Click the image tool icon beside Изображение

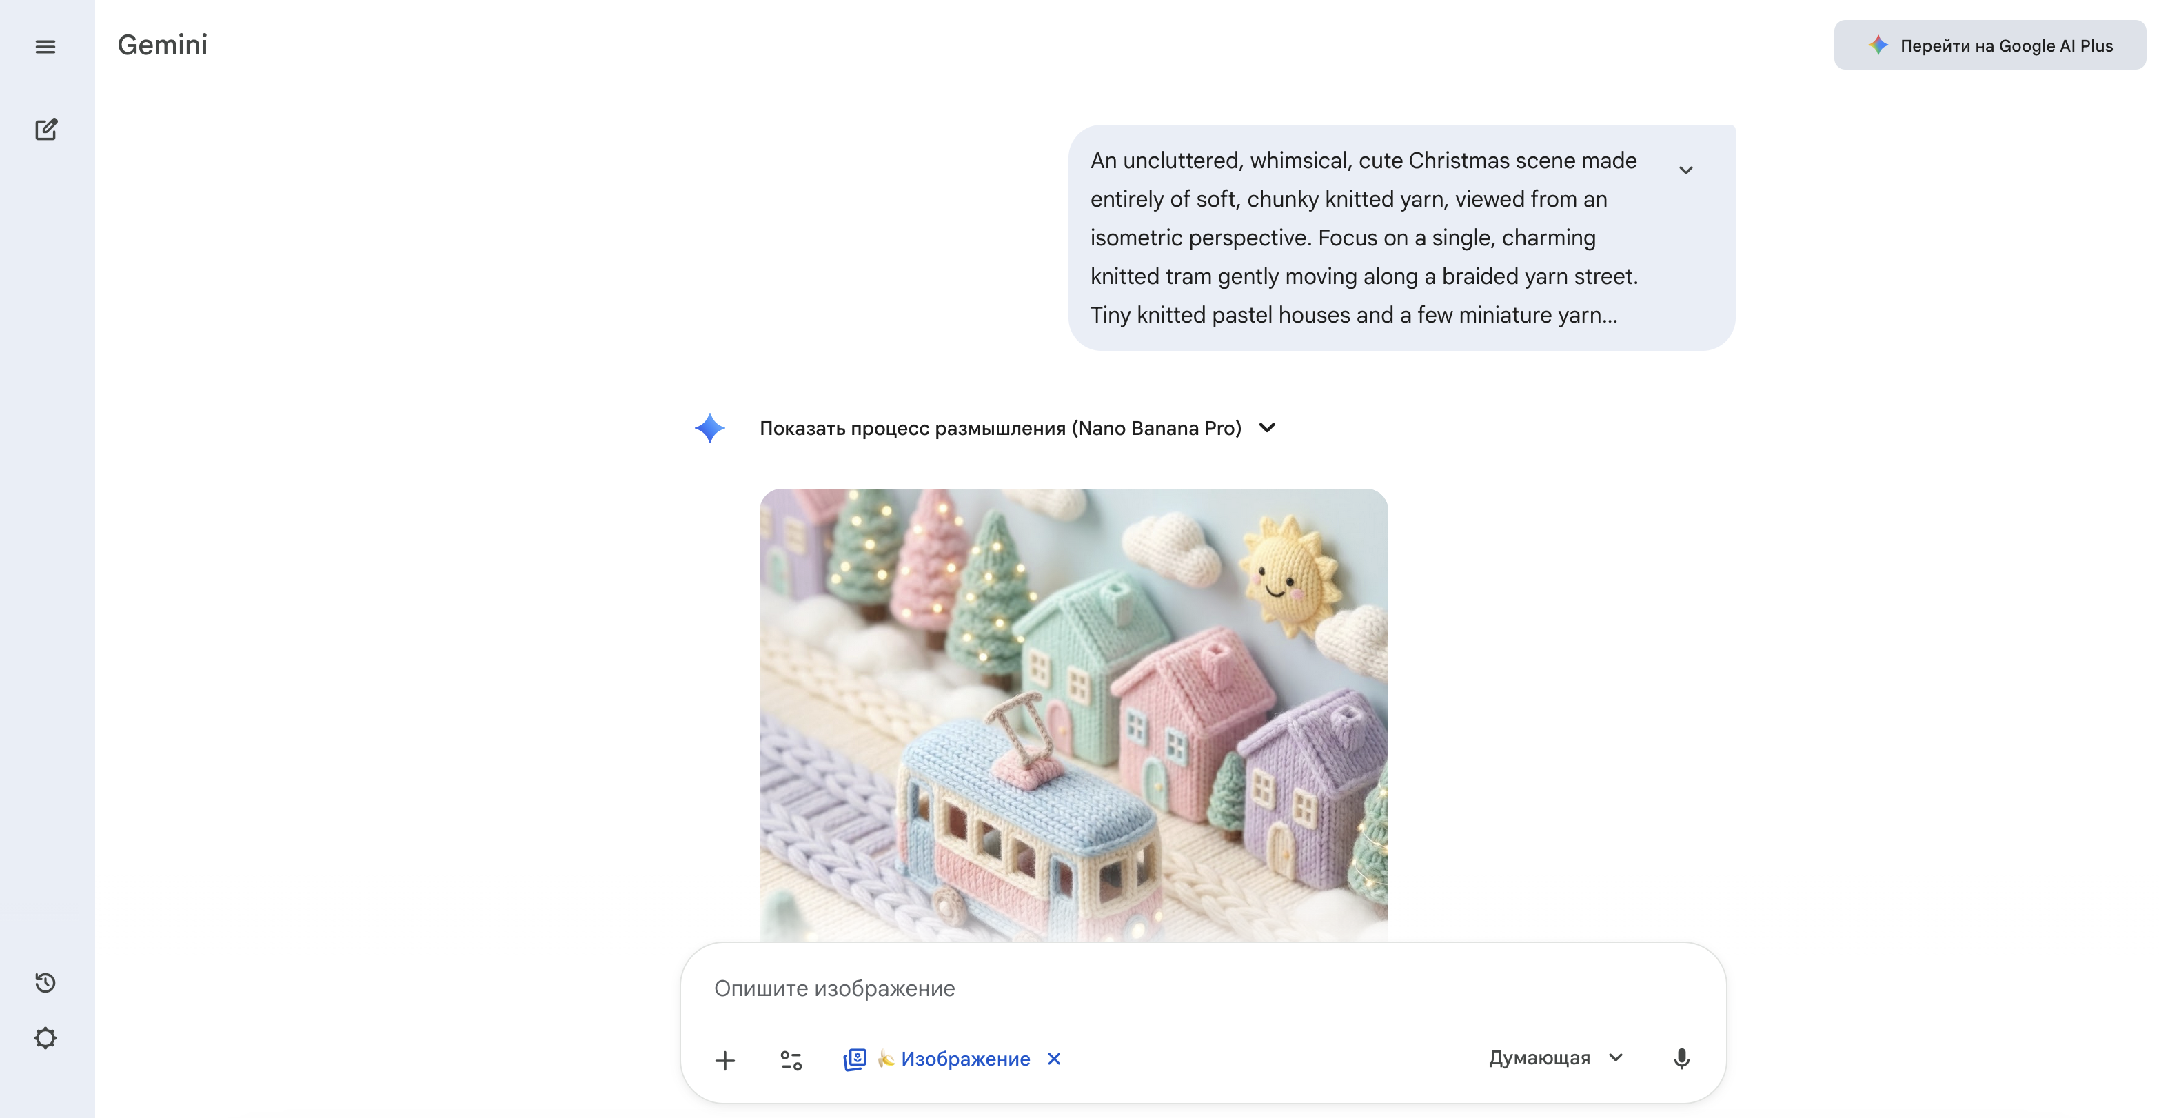854,1059
